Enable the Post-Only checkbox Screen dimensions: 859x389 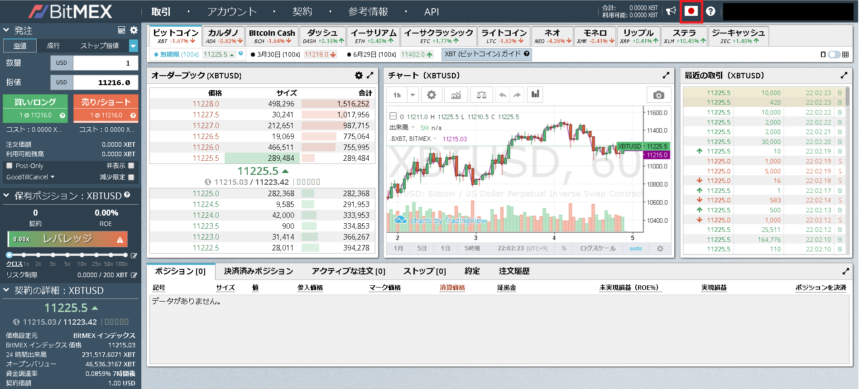[9, 166]
